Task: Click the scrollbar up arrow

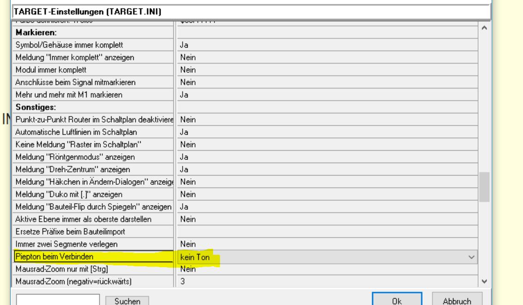Action: 484,28
